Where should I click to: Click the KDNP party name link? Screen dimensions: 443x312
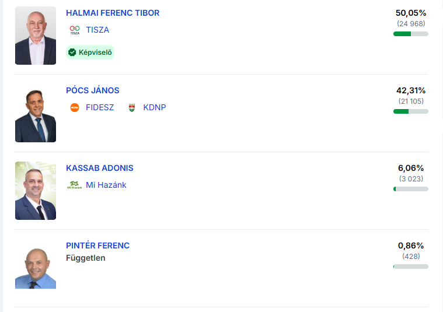155,107
